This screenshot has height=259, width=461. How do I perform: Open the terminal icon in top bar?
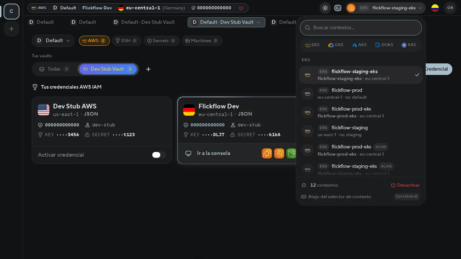tap(338, 8)
